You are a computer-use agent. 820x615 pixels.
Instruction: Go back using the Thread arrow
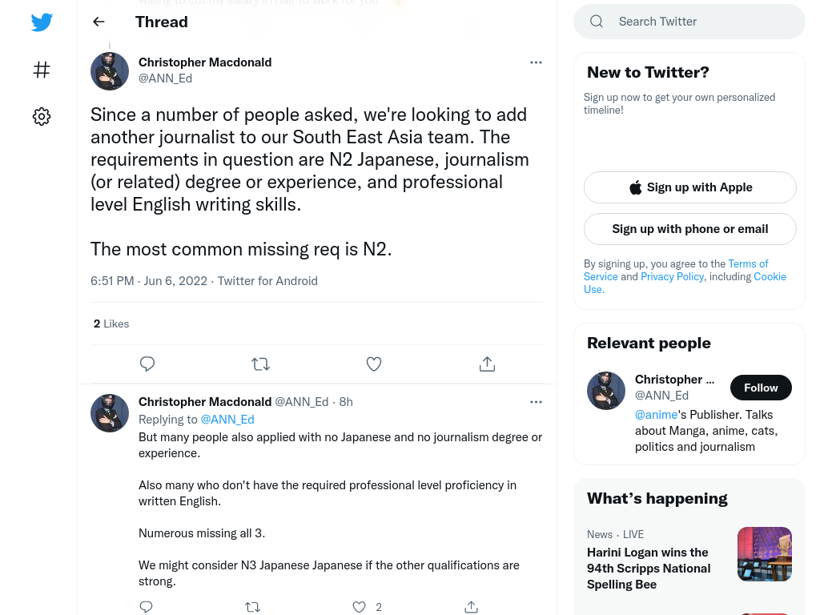tap(98, 22)
